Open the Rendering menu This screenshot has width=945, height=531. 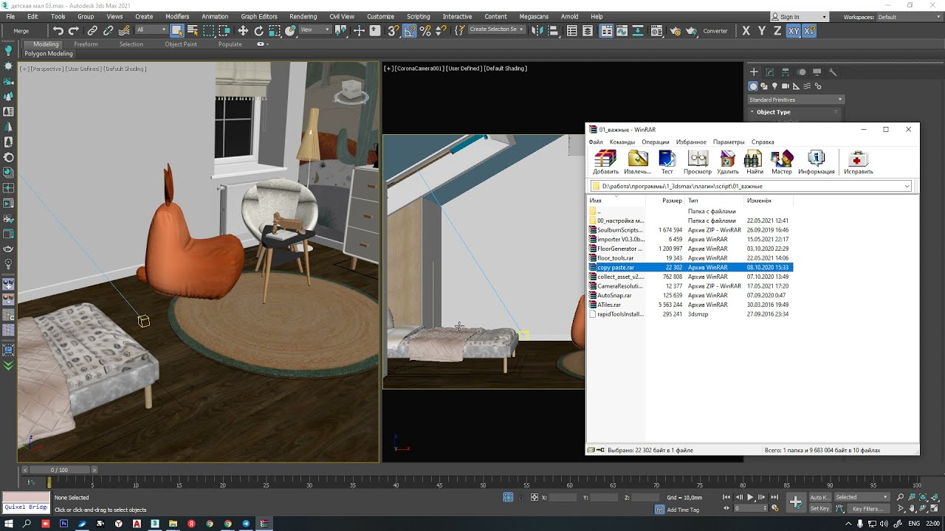pyautogui.click(x=303, y=16)
